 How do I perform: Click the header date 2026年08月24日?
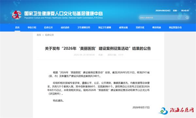pyautogui.click(x=163, y=11)
